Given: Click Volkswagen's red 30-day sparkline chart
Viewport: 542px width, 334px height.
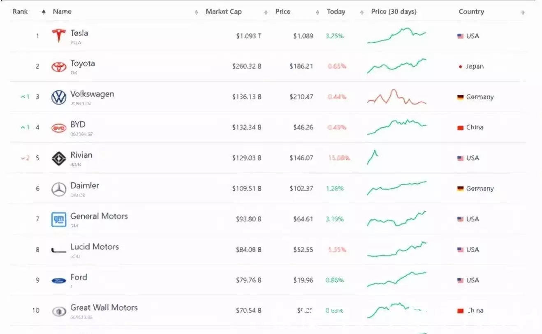Looking at the screenshot, I should coord(397,97).
